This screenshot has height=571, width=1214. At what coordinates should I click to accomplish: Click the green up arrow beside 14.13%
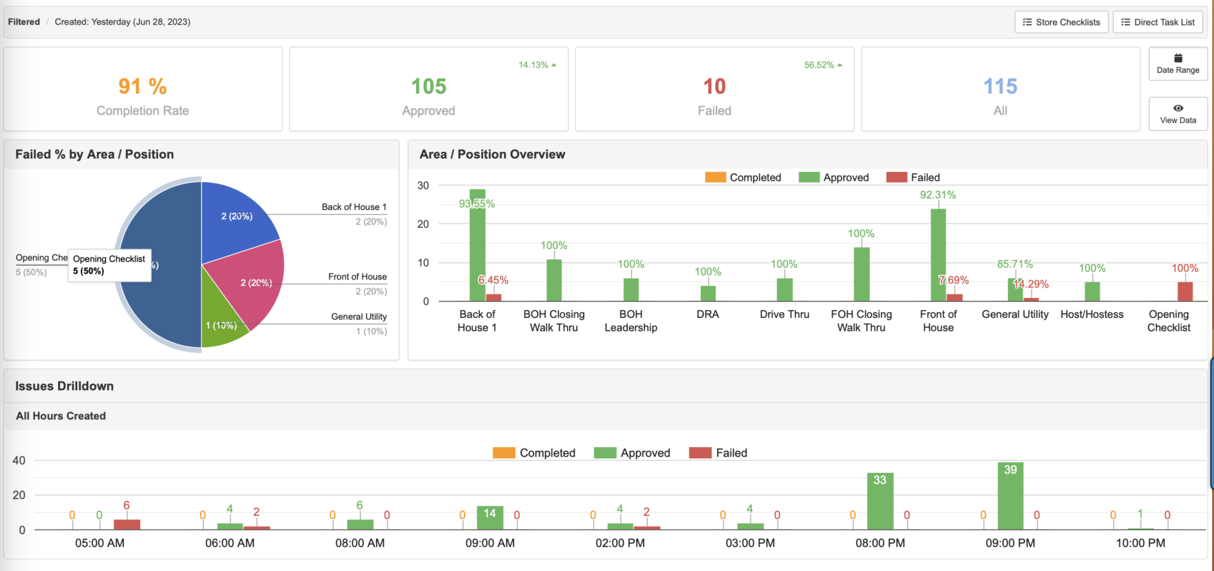[x=554, y=65]
